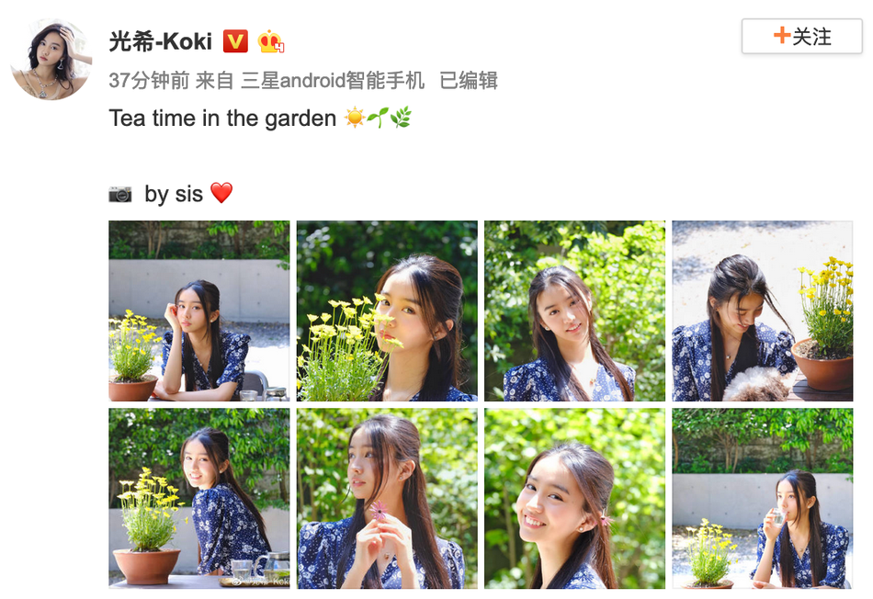Image resolution: width=873 pixels, height=599 pixels.
Task: Click the 光希-Koki profile avatar
Action: tap(51, 59)
